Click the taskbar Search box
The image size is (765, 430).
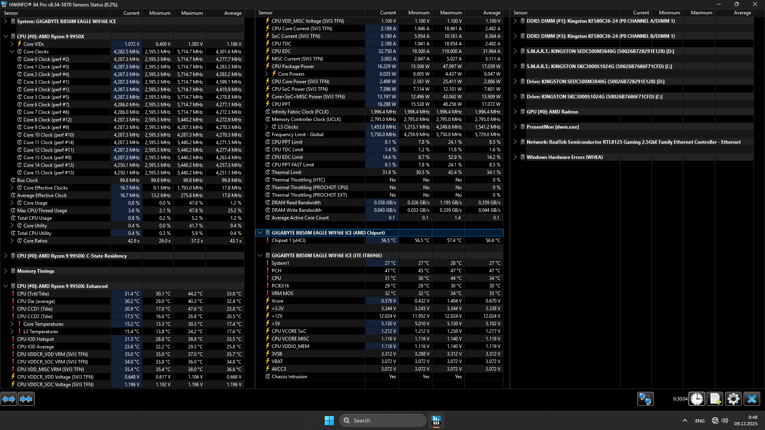point(383,420)
